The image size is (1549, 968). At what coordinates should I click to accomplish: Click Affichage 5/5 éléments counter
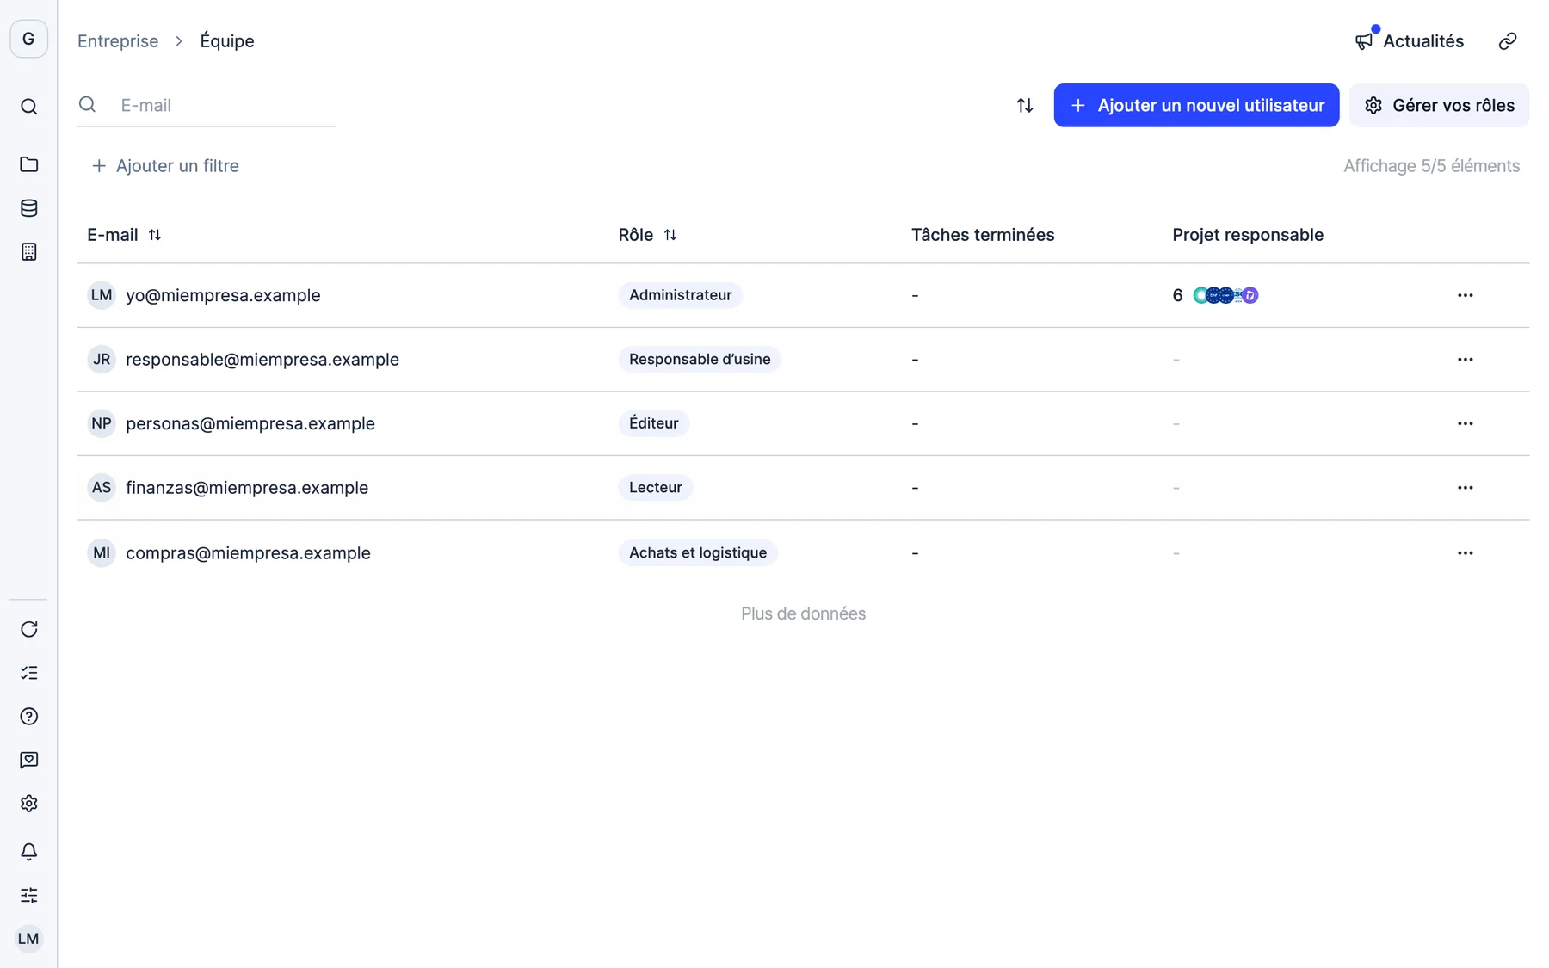click(1431, 166)
